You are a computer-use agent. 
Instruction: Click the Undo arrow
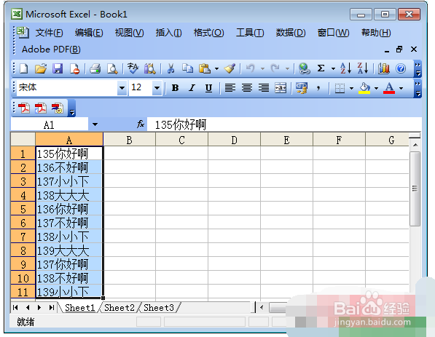click(x=250, y=68)
